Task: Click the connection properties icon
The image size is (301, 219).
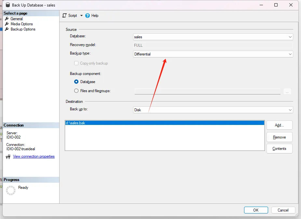Action: coord(8,157)
